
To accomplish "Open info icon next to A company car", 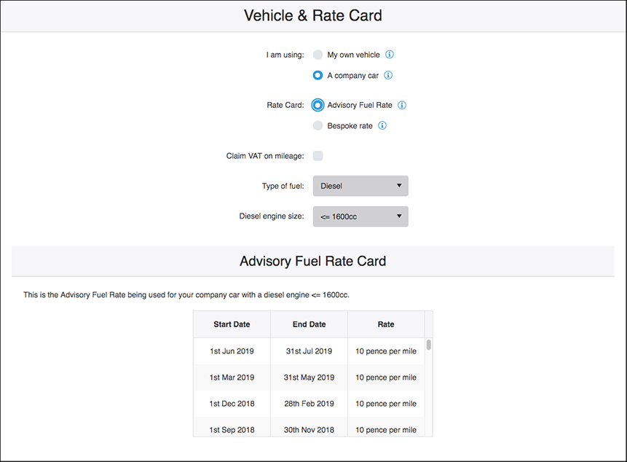I will [x=388, y=75].
